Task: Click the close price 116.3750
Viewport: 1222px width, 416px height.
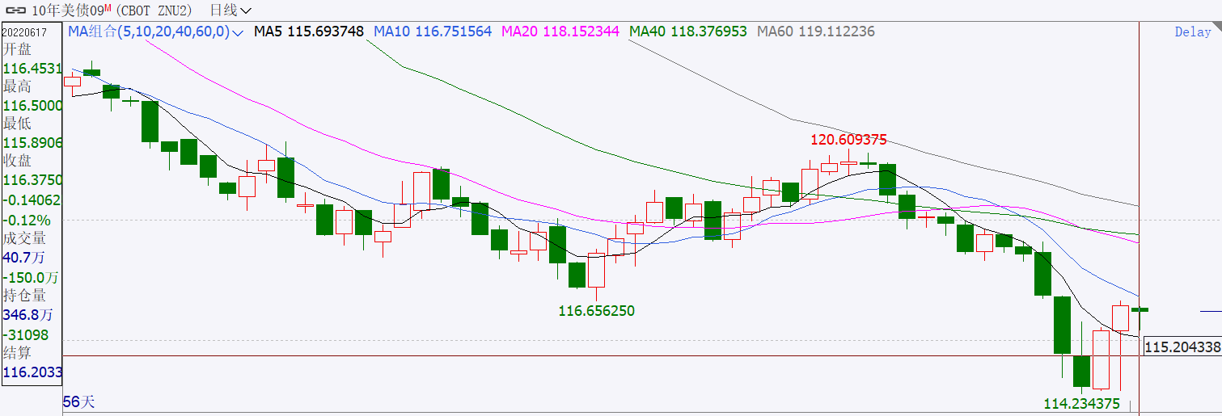Action: [32, 180]
